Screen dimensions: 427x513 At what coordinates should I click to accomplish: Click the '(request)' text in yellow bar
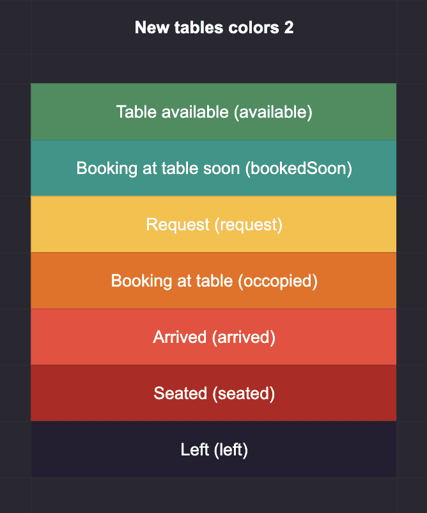248,225
